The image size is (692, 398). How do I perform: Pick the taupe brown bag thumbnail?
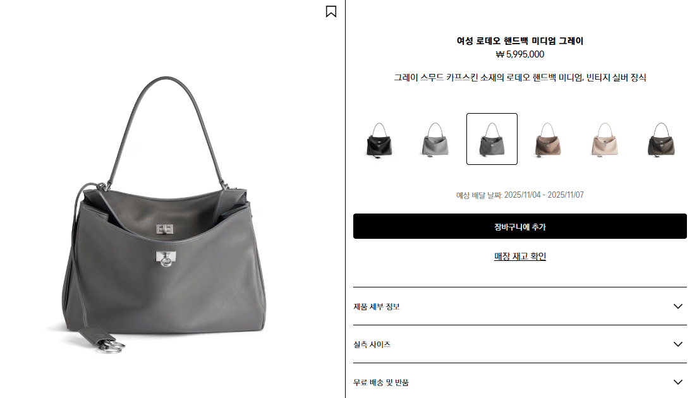click(548, 140)
